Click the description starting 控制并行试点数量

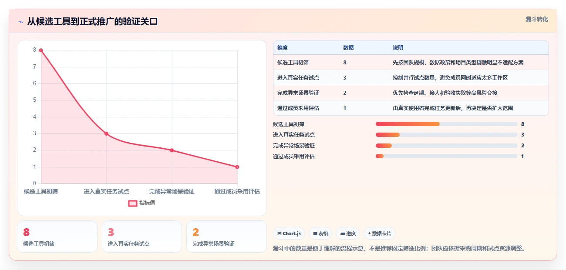coord(450,78)
